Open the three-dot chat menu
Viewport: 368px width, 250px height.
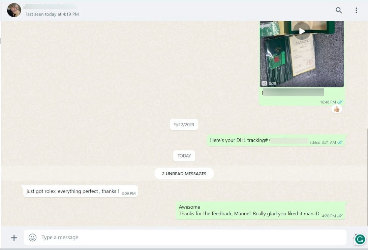[x=356, y=10]
